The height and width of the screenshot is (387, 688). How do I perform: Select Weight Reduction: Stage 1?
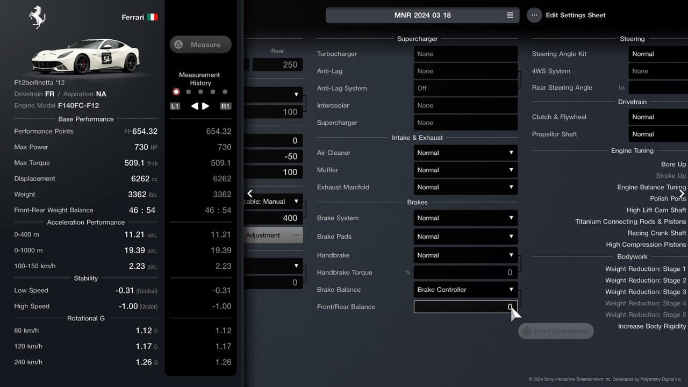646,269
